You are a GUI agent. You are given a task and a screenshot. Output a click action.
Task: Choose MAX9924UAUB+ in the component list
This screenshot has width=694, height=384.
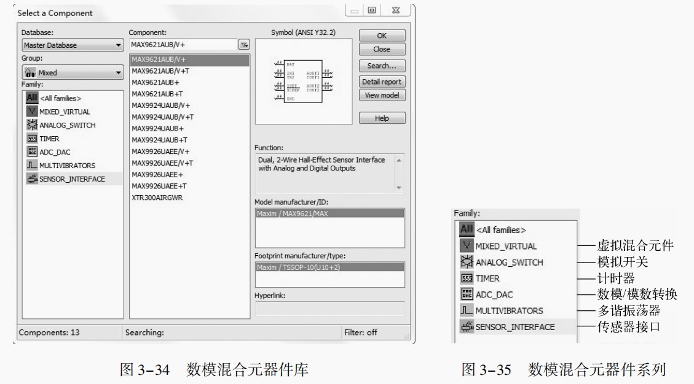pos(157,128)
